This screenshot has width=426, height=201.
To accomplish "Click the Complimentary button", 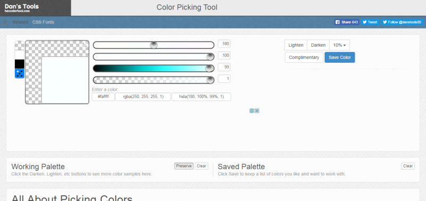I will coord(304,57).
